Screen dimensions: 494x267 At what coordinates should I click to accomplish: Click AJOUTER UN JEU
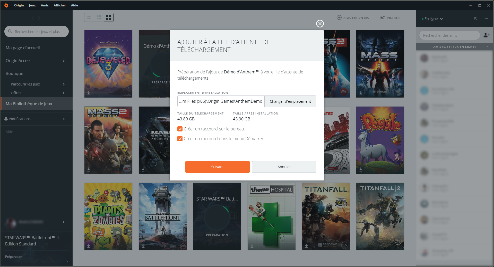pos(353,18)
